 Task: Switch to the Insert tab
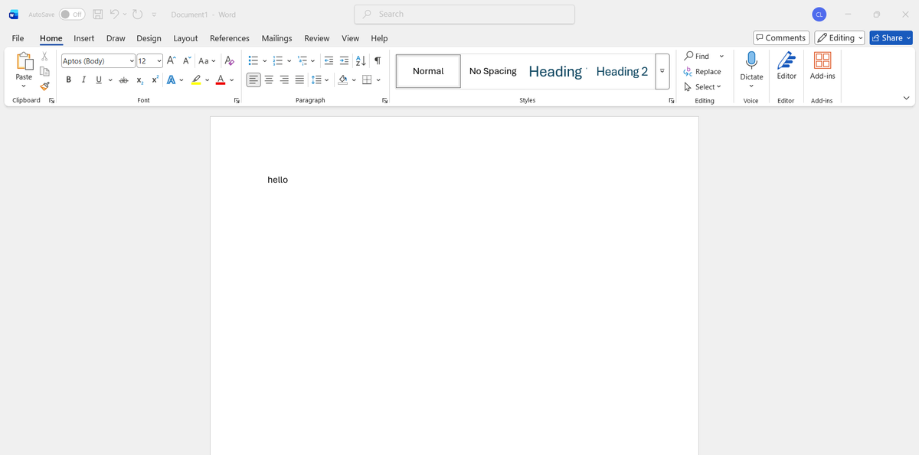coord(84,38)
